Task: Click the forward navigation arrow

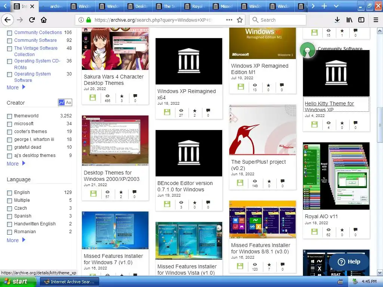Action: click(20, 20)
